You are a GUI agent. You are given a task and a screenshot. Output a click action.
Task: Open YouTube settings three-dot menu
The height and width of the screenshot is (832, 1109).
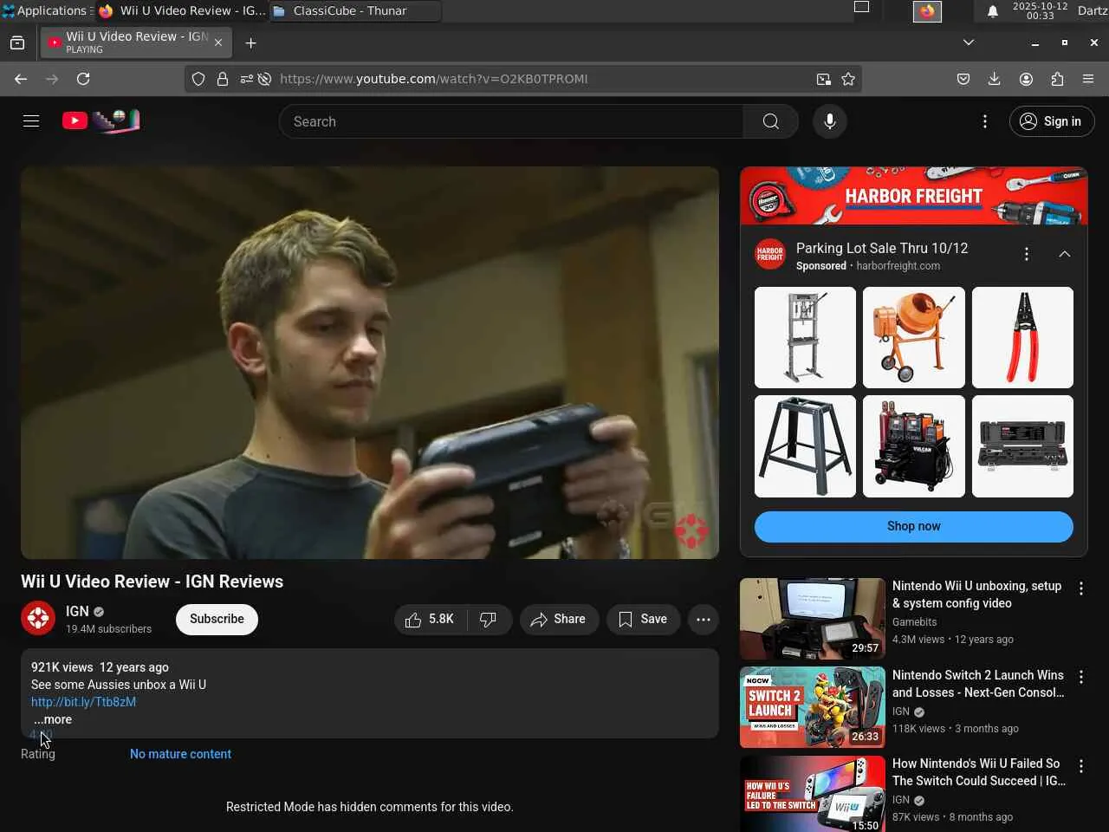coord(984,121)
